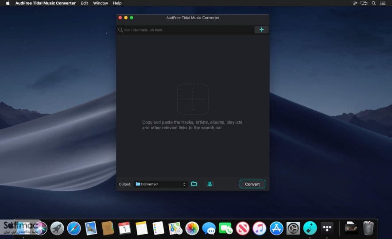Open Spotlight search in menu bar

(374, 3)
